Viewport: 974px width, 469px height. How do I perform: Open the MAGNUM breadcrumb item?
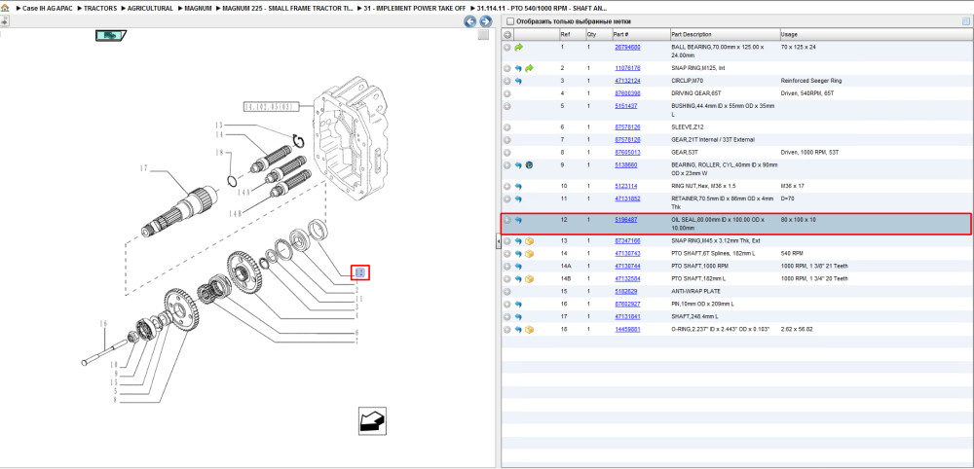[198, 8]
